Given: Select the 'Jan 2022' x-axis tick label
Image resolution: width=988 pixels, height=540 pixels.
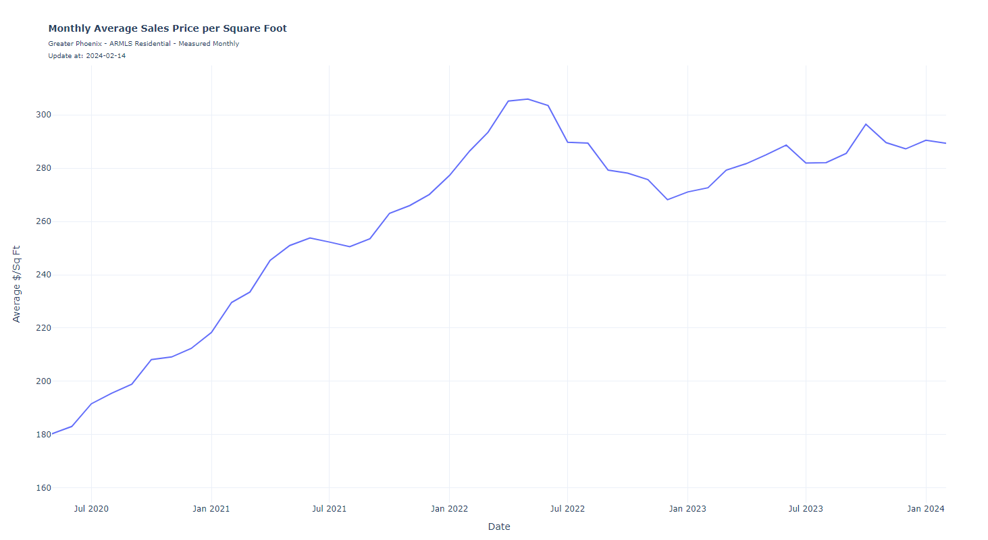Looking at the screenshot, I should click(x=449, y=508).
